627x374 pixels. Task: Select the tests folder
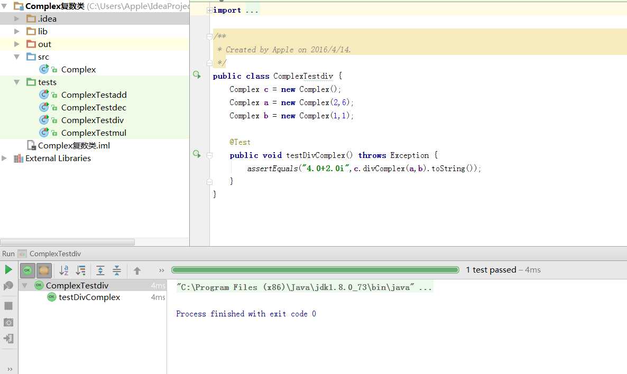[47, 82]
